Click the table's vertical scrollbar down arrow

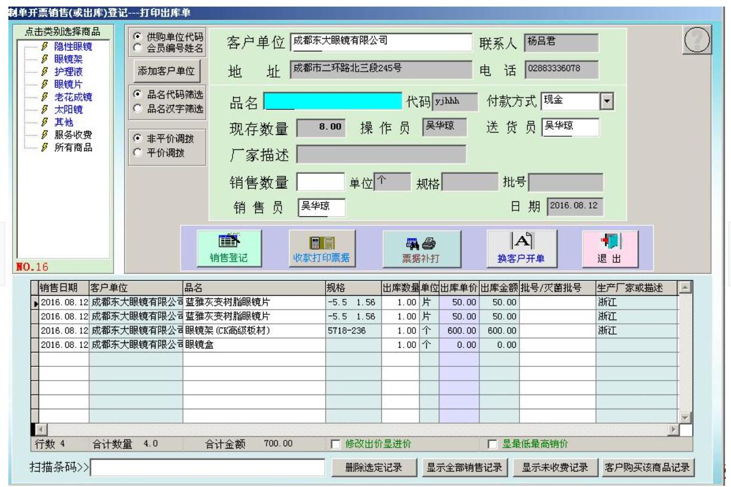(x=684, y=418)
